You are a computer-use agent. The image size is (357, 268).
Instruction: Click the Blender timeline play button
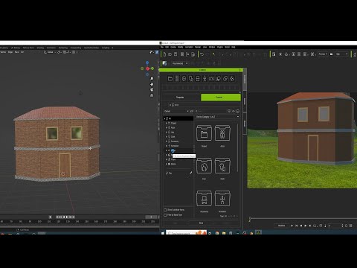(67, 217)
